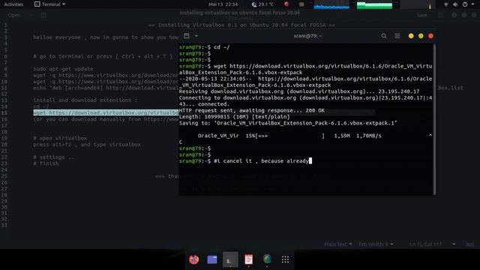480x270 pixels.
Task: Click 'HTTP request sent, awaiting response... 200 OK' line
Action: 252,110
